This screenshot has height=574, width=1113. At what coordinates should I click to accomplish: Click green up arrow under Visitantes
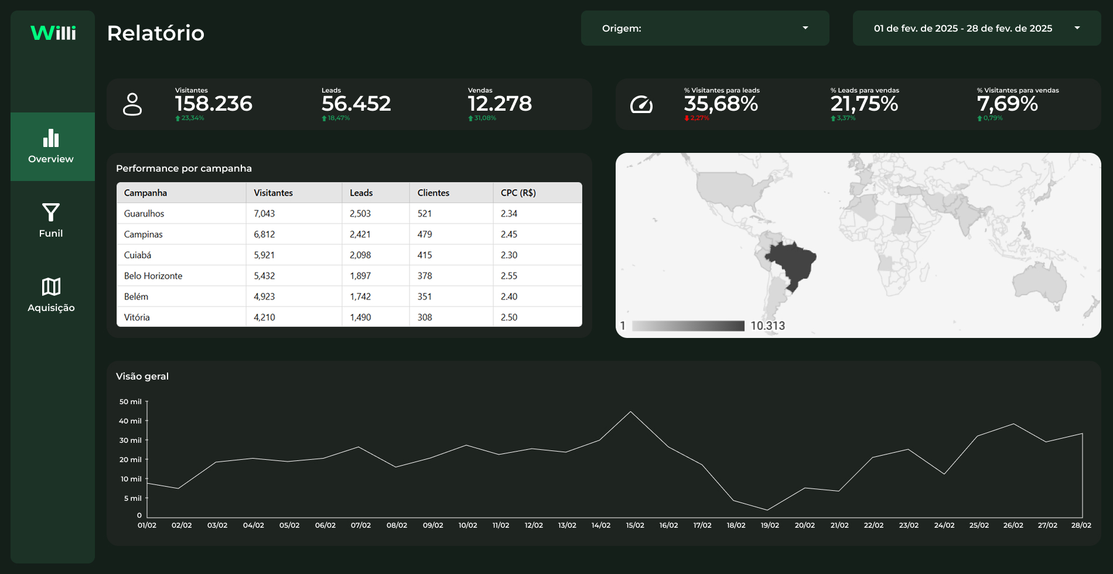[x=177, y=118]
